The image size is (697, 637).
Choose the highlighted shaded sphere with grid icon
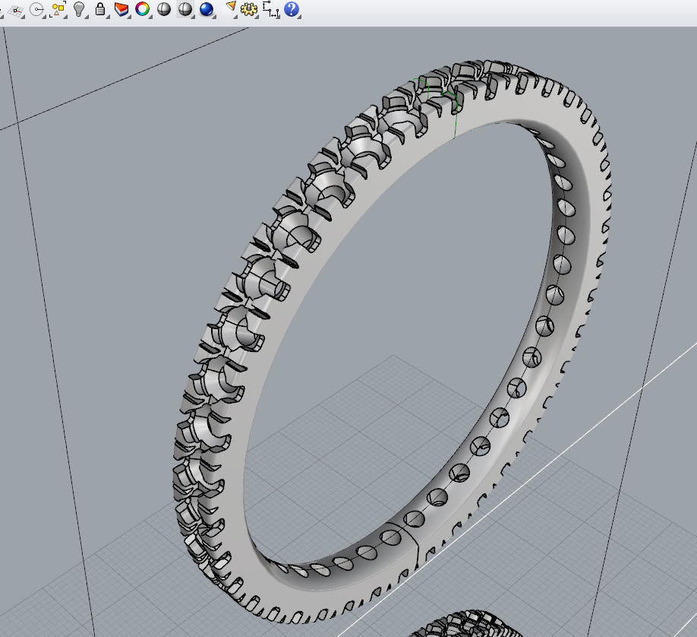pyautogui.click(x=185, y=9)
